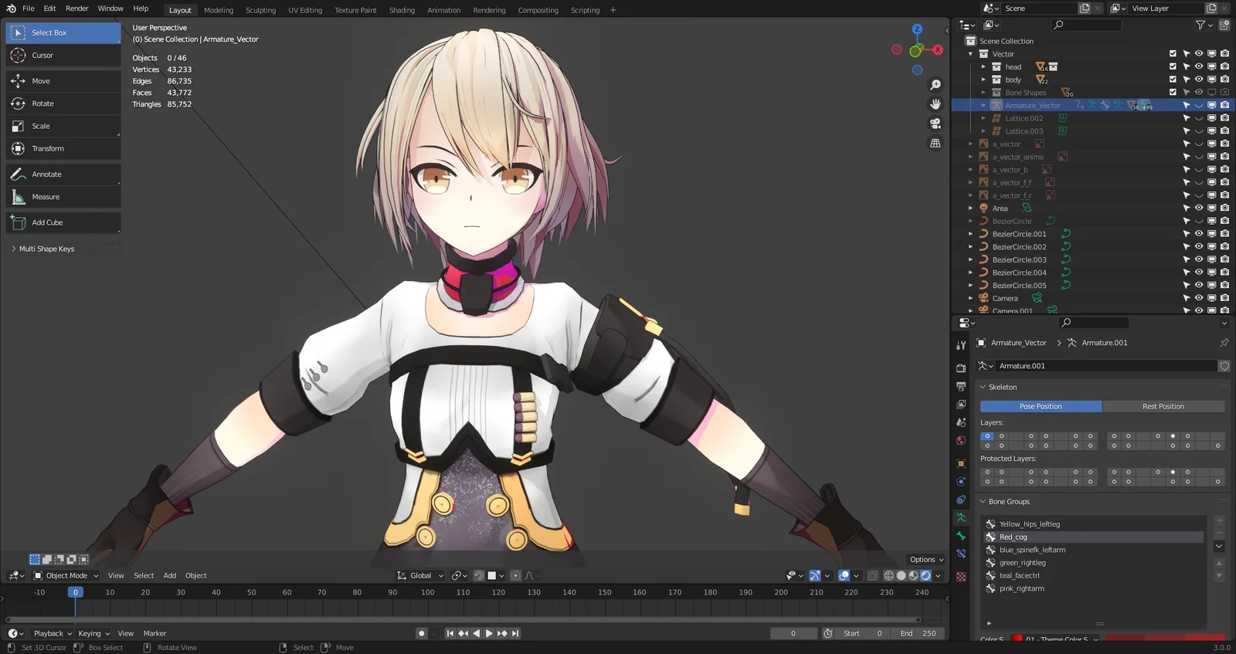Hide the Area light in viewport
This screenshot has width=1236, height=654.
[x=1199, y=208]
